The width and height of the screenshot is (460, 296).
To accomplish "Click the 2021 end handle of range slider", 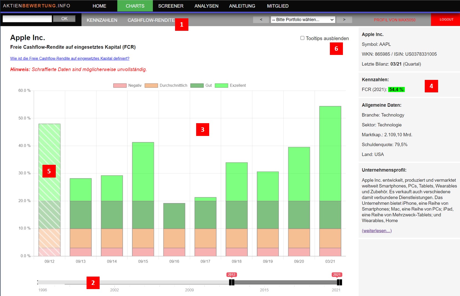I will [339, 282].
